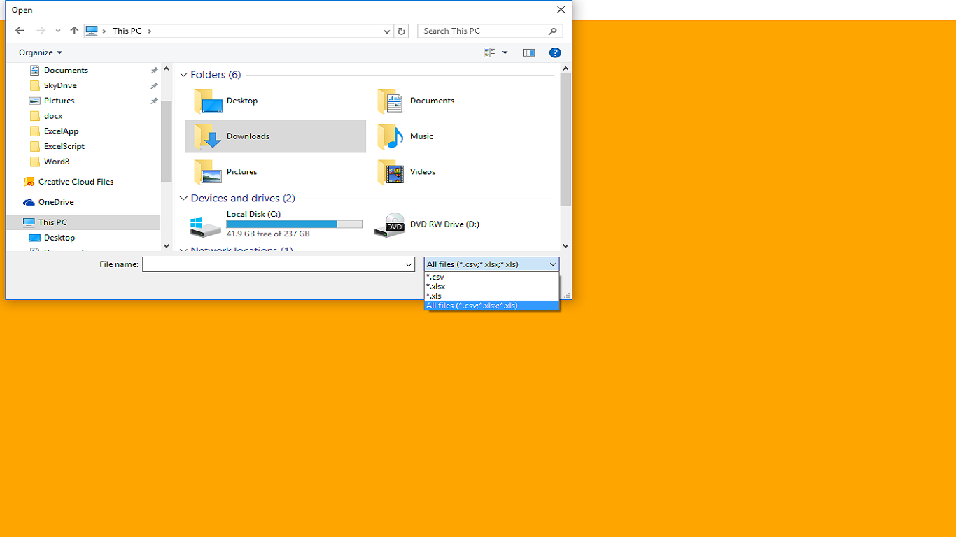Change the folder view layout

tap(488, 52)
